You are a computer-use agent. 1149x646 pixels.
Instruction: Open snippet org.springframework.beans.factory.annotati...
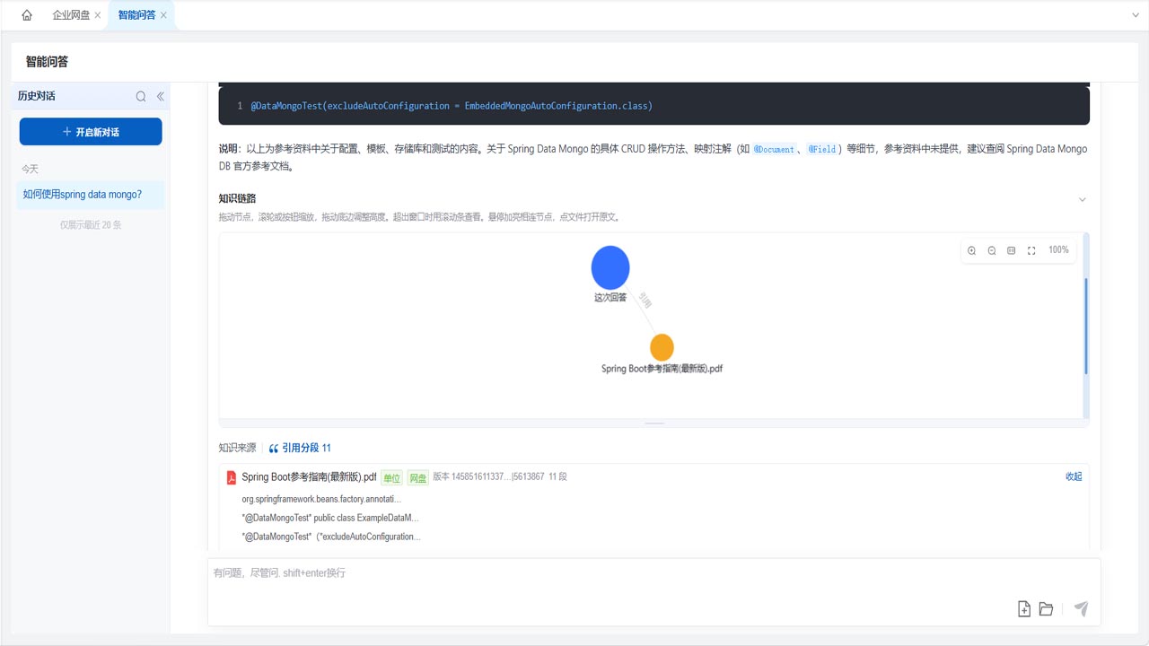[x=321, y=499]
